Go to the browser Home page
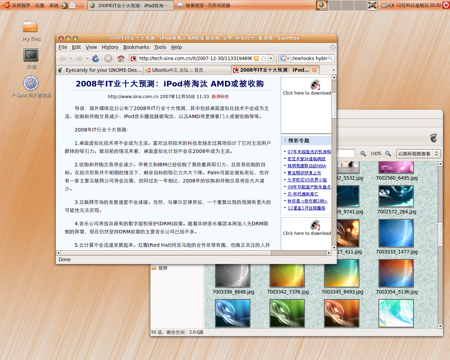The height and width of the screenshot is (360, 450). pos(121,58)
